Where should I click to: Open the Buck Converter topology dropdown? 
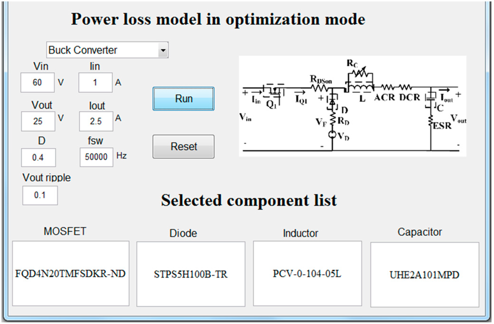(107, 50)
